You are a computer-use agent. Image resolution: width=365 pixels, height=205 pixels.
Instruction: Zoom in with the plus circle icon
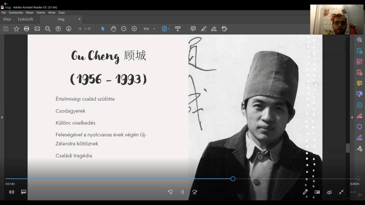tap(134, 29)
